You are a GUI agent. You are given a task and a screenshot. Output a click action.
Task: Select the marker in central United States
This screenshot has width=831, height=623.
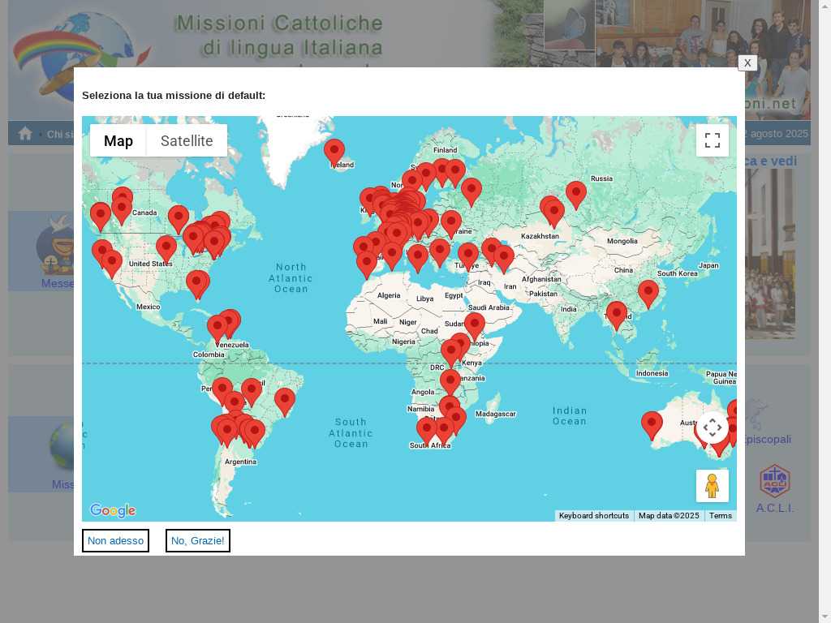click(166, 249)
